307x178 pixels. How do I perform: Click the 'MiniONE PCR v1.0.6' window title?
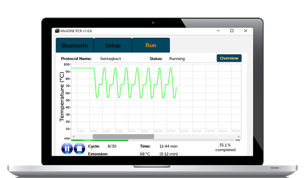[x=76, y=31]
